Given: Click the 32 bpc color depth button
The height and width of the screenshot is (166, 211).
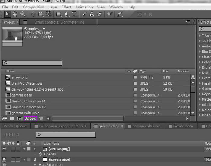Looking at the screenshot, I should [30, 119].
